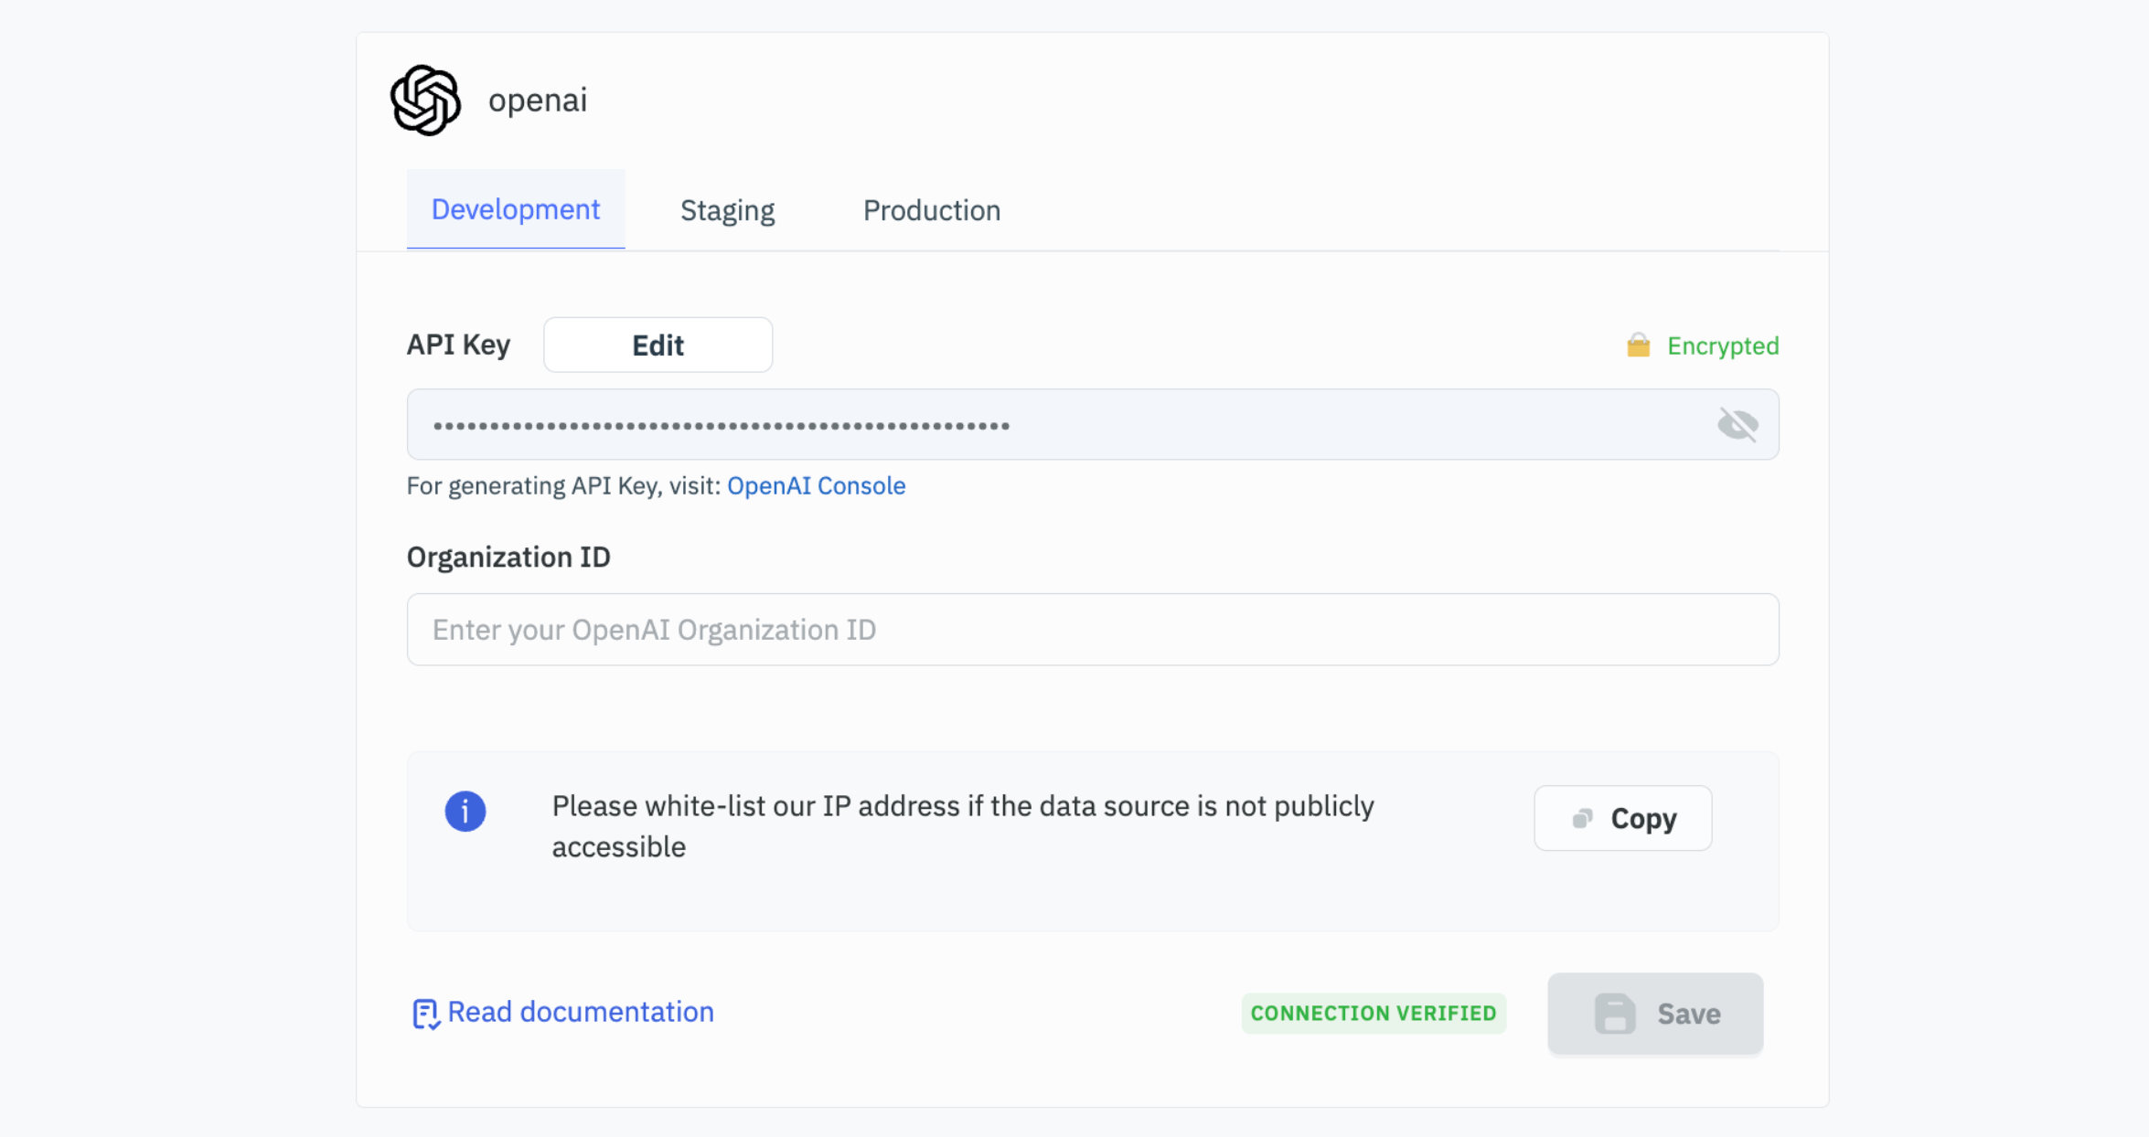This screenshot has width=2149, height=1137.
Task: Switch to the Staging tab
Action: (x=727, y=209)
